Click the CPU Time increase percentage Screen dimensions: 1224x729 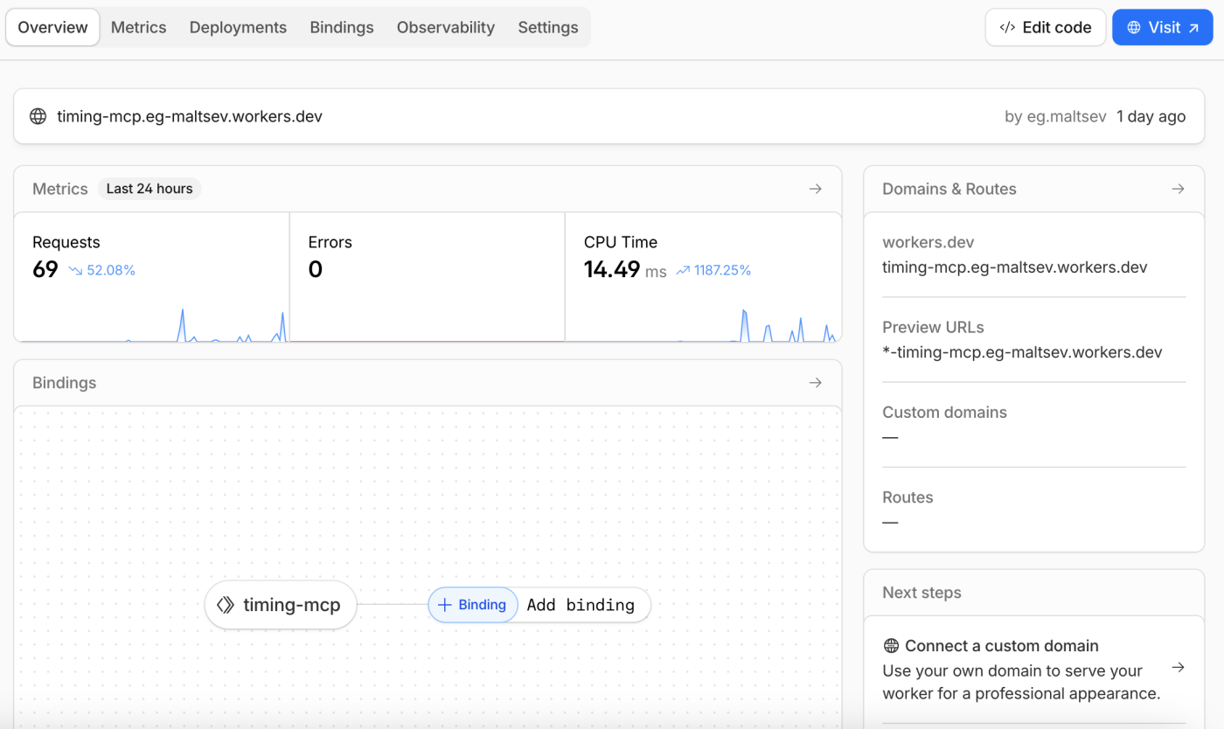721,269
